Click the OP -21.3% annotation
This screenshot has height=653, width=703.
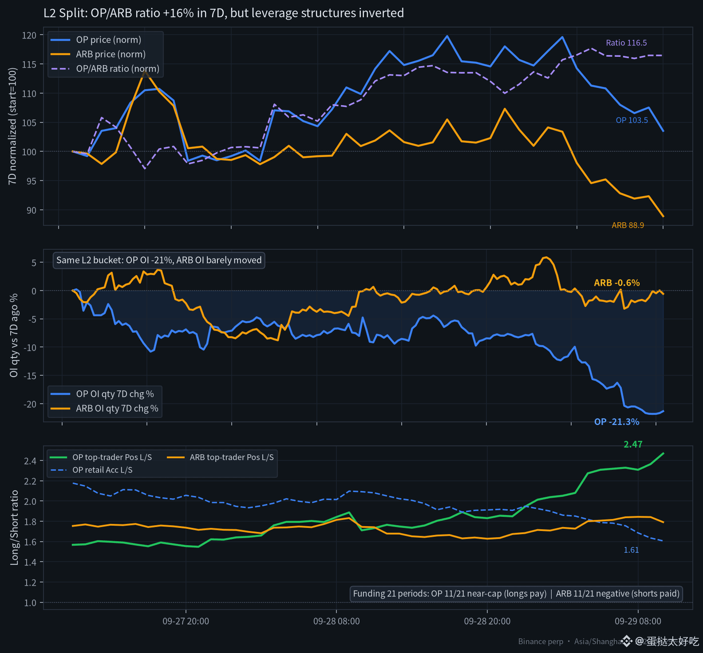tap(617, 422)
